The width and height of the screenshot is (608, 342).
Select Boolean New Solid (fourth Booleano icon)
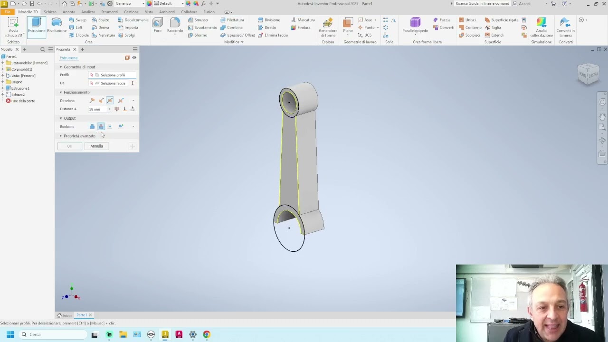click(121, 126)
